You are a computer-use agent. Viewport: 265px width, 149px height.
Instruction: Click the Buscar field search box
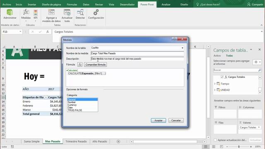[236, 70]
